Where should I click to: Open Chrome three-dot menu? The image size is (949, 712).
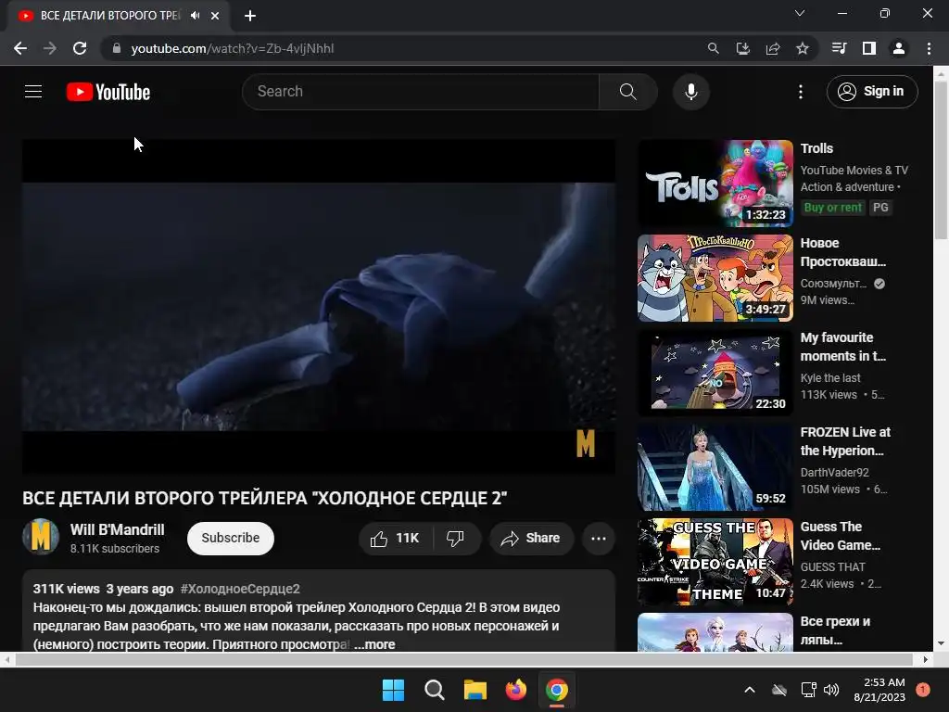pos(929,48)
